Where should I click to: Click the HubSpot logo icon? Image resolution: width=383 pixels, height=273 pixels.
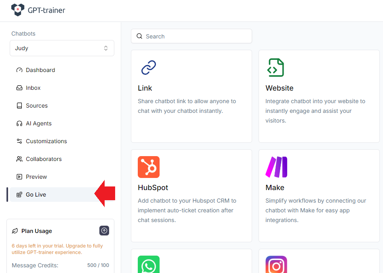149,167
